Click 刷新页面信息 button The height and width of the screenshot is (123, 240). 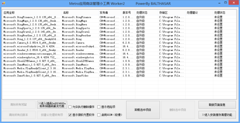click(x=217, y=105)
